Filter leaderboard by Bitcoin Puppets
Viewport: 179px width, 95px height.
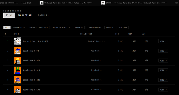[61, 28]
